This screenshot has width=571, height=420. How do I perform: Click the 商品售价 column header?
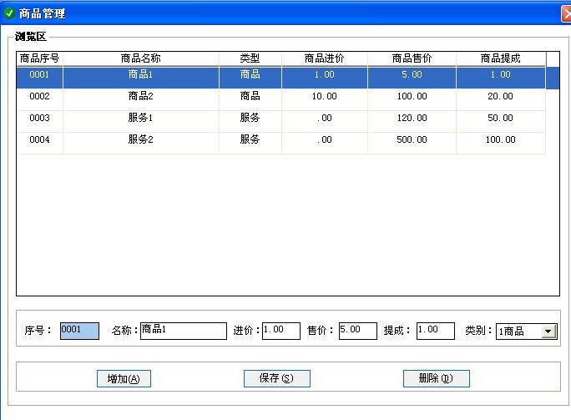coord(412,58)
